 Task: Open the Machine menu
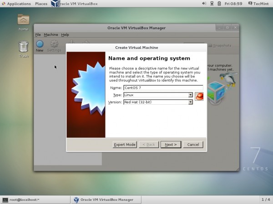pos(51,35)
